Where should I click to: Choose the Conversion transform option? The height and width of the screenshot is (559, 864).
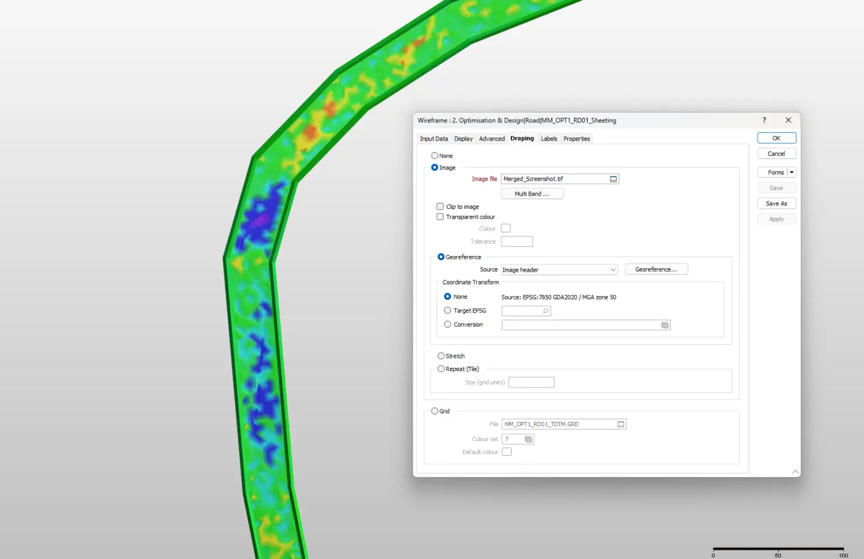click(x=448, y=324)
